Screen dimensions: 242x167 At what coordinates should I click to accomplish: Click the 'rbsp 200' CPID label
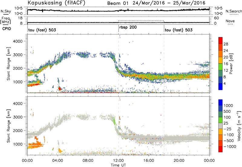coord(128,27)
